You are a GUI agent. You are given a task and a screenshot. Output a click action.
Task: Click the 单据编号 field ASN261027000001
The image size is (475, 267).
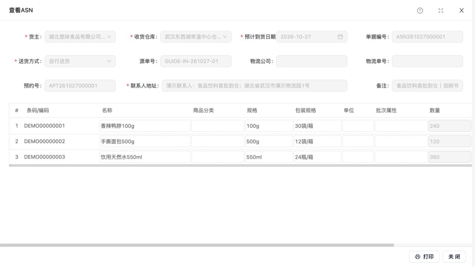[x=427, y=37]
